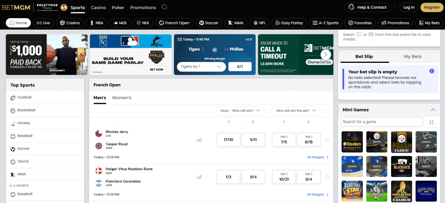Select Football in Top Sports

(45, 98)
